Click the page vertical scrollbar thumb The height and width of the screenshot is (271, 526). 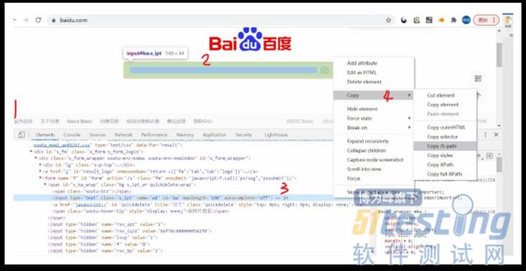(499, 54)
